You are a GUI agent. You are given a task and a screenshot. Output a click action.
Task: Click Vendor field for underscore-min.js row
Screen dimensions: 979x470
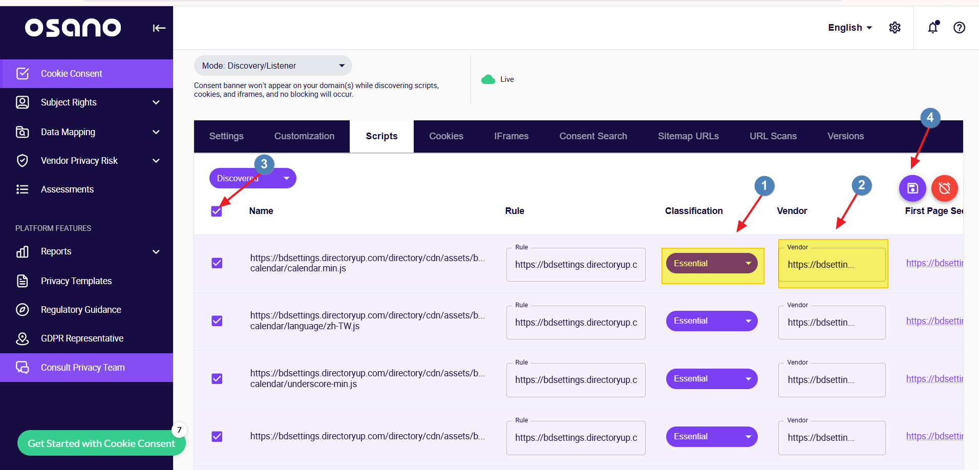click(832, 380)
